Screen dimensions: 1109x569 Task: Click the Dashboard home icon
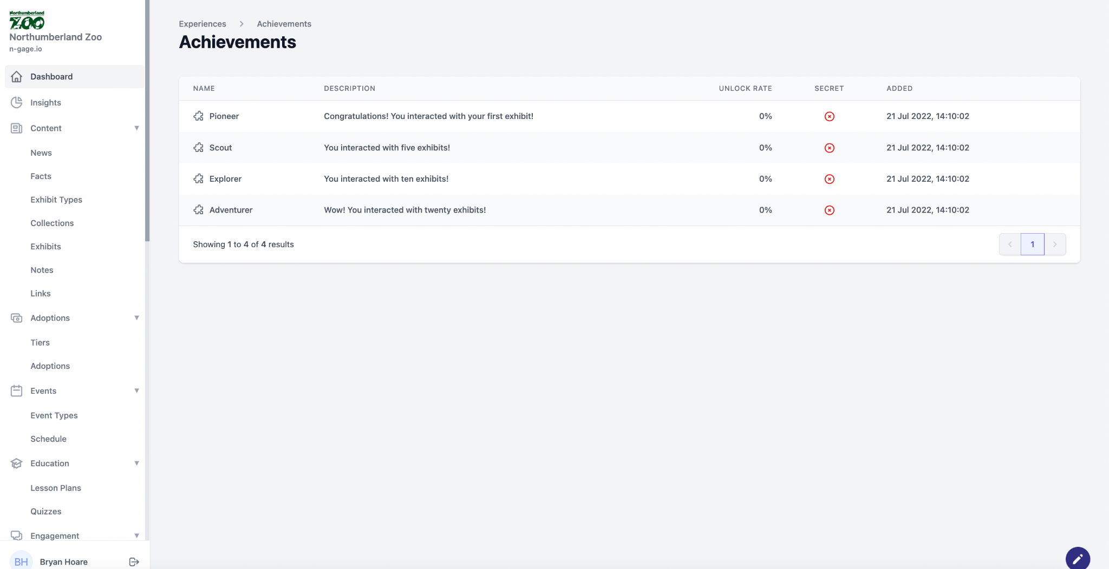point(17,77)
